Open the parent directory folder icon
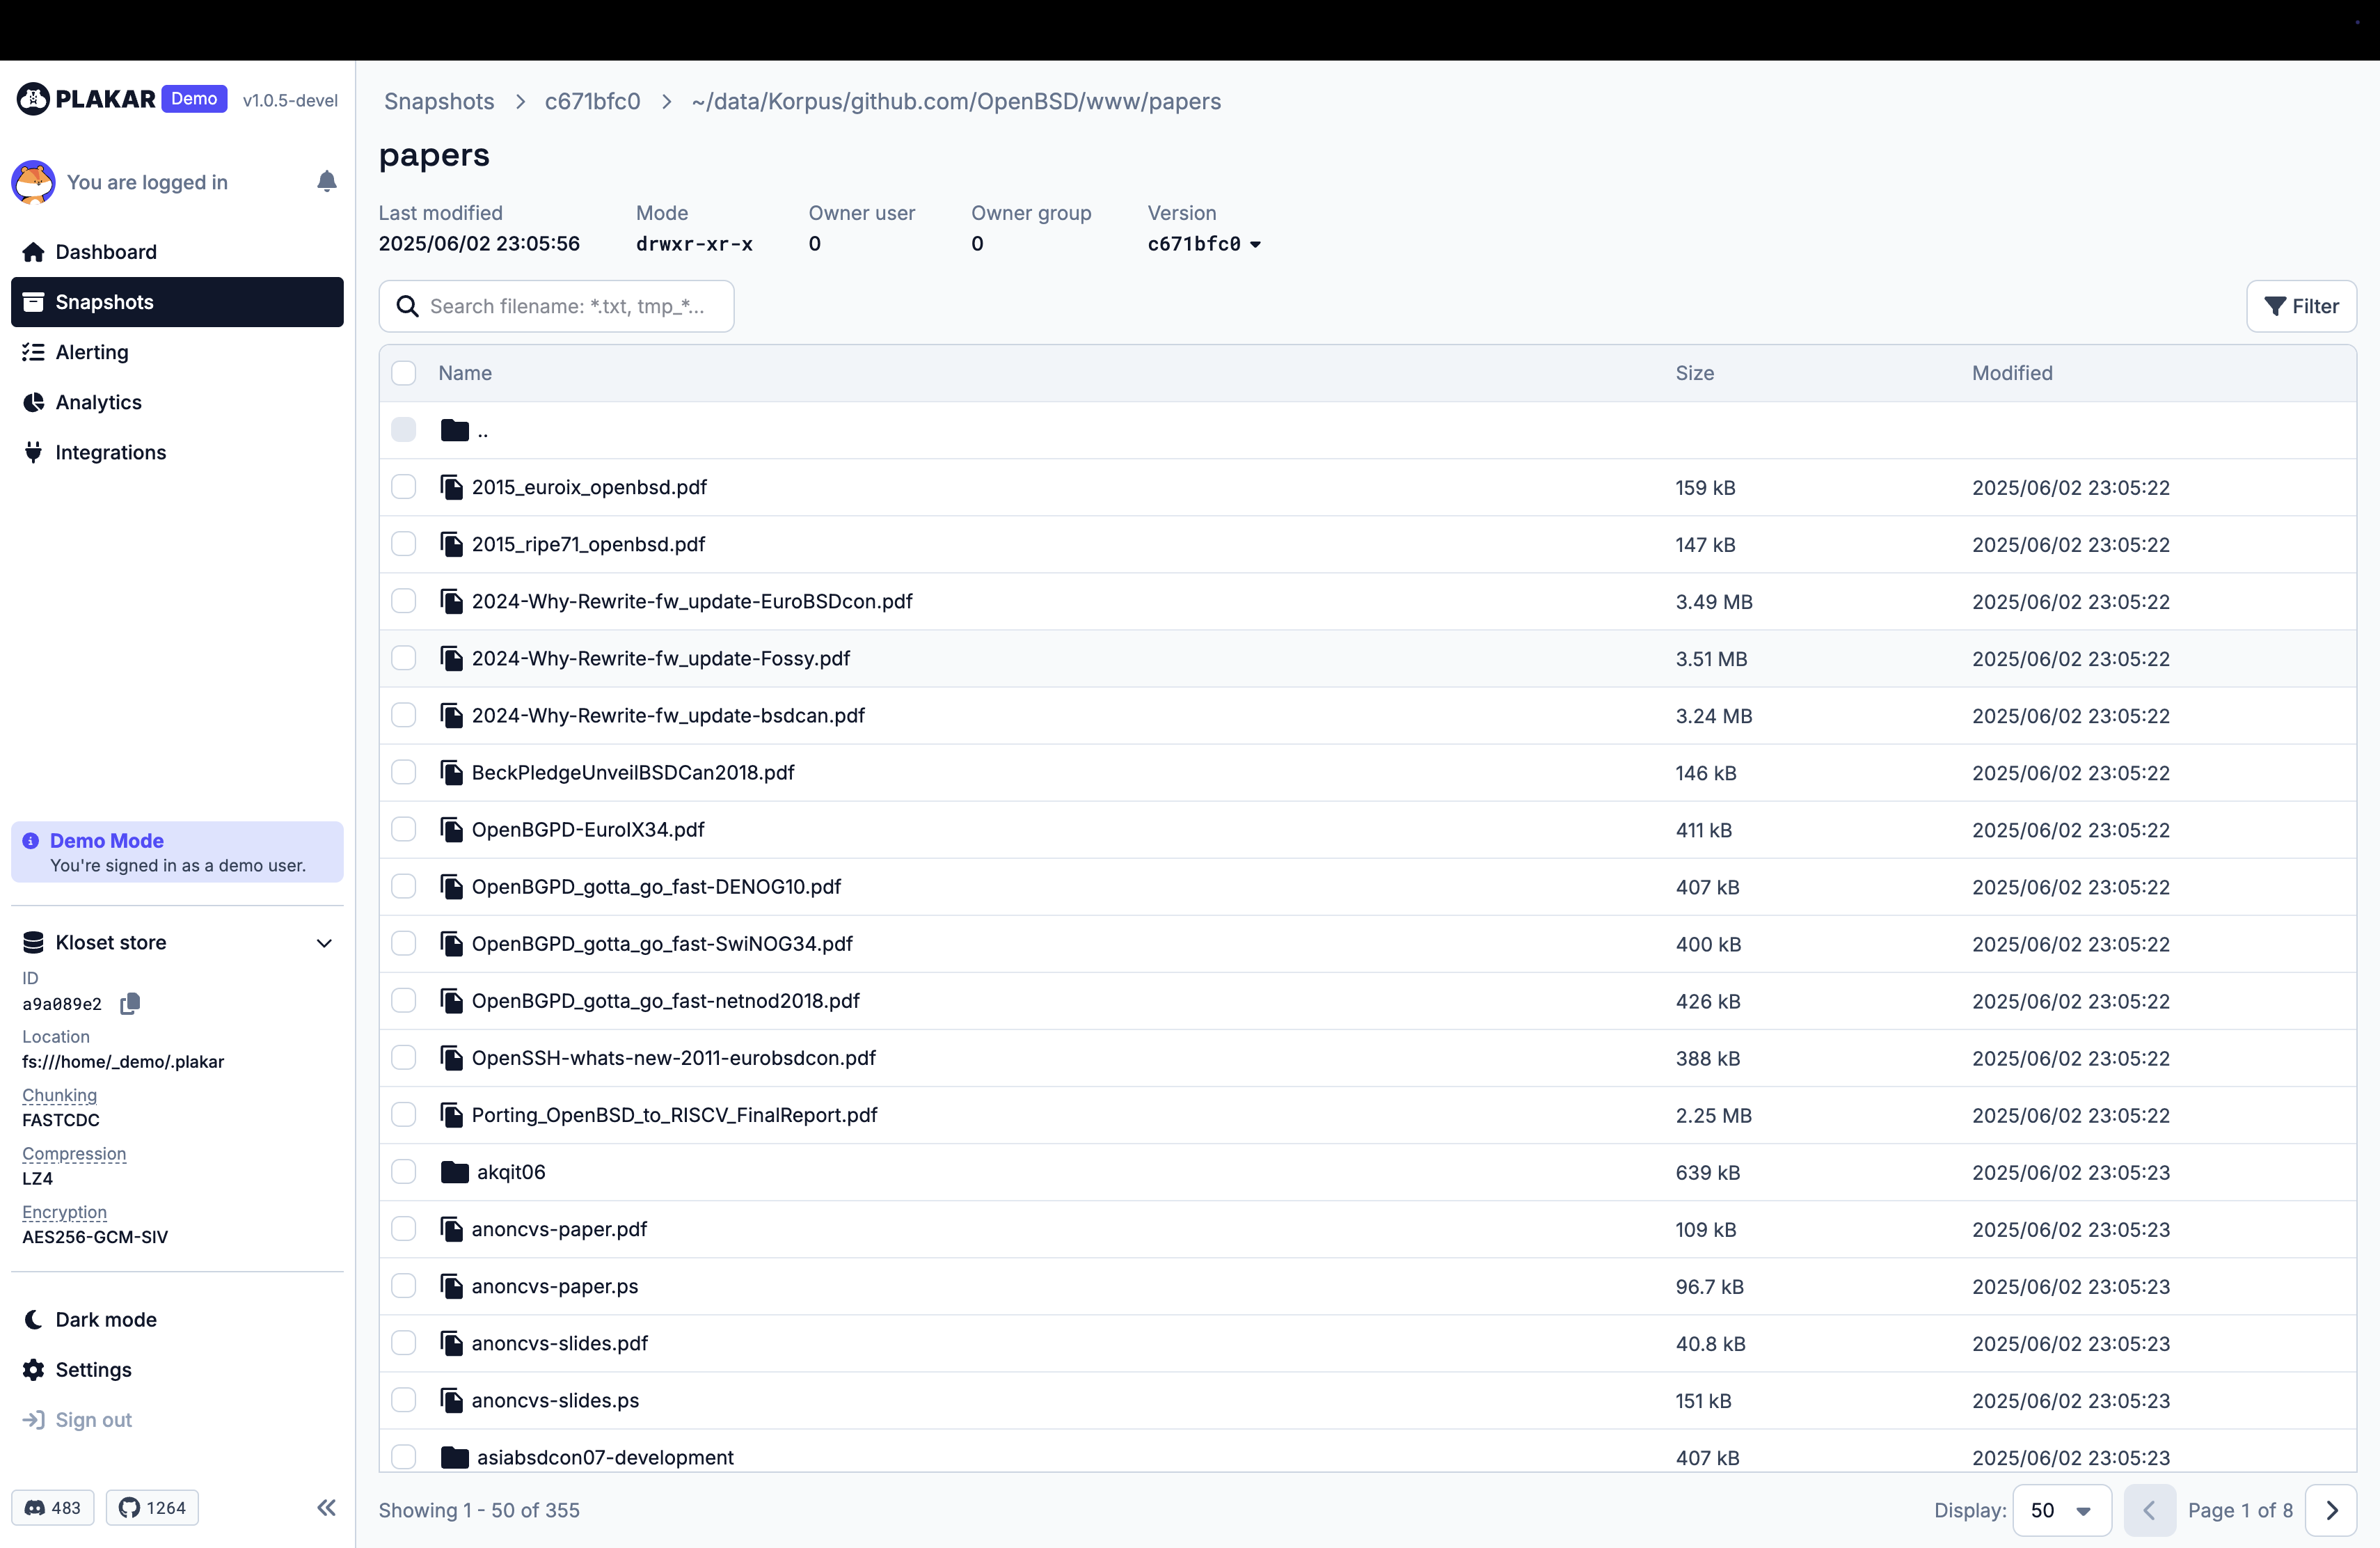 454,430
